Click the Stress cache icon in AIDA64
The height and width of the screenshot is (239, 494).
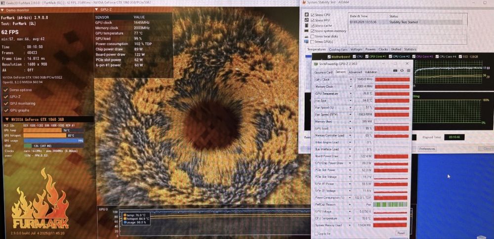coord(307,26)
